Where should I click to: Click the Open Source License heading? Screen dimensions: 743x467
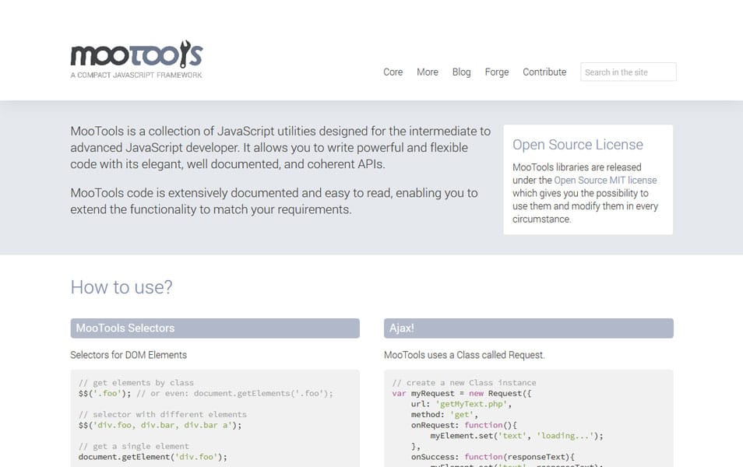(x=578, y=145)
